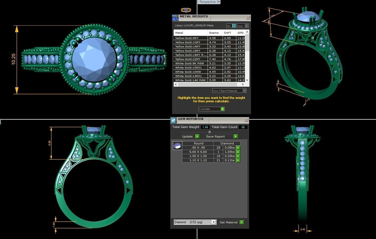Image resolution: width=376 pixels, height=239 pixels.
Task: Click green arrow for 1.10 X 1.10 row
Action: pos(238,160)
